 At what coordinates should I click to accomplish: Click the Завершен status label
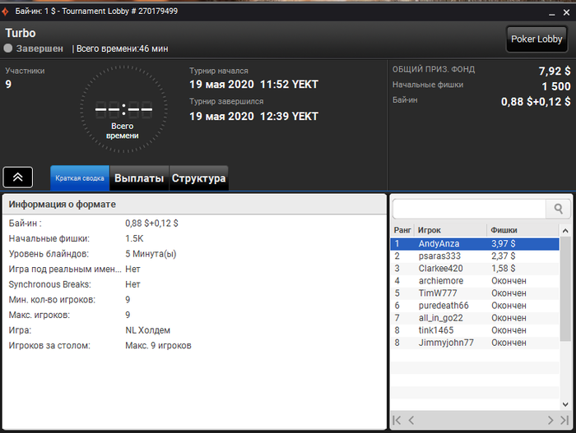(39, 48)
